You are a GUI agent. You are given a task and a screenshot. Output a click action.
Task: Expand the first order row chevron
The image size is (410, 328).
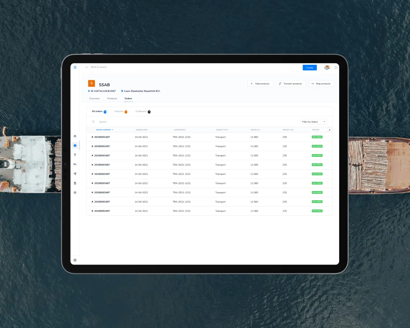92,137
